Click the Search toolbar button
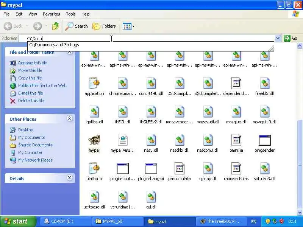 [x=76, y=26]
